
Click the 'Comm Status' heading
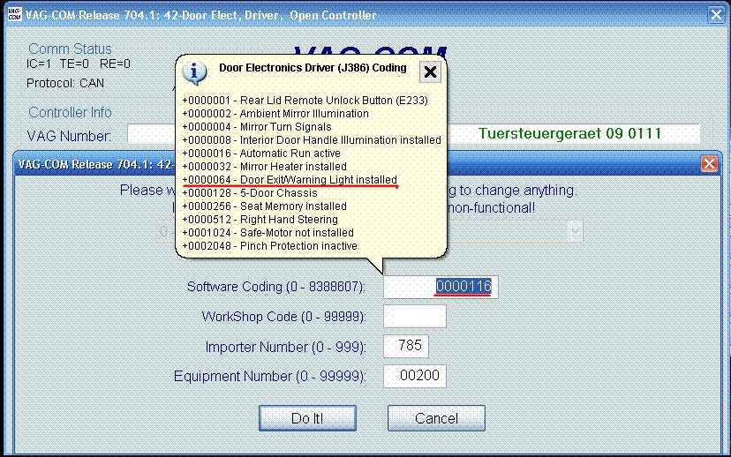70,49
